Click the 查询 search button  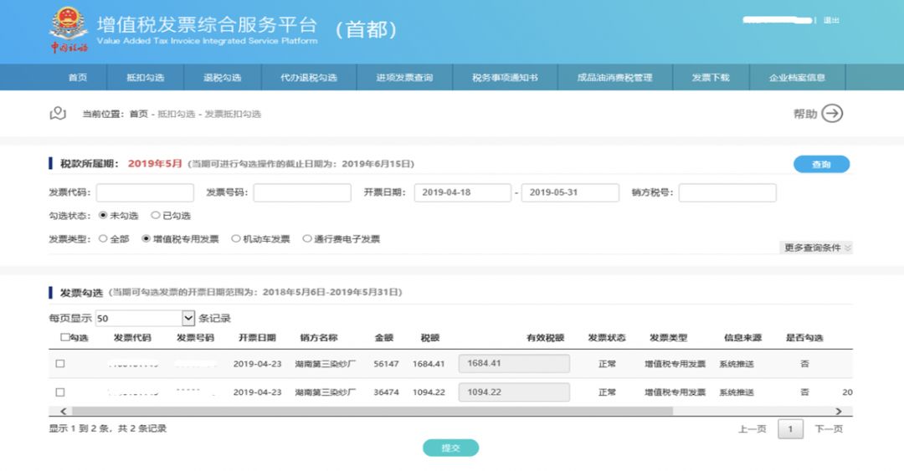click(821, 165)
